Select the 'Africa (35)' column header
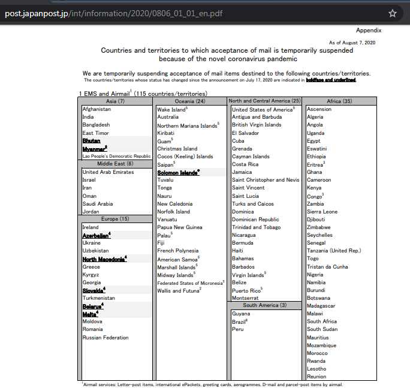This screenshot has height=388, width=410. tap(339, 101)
